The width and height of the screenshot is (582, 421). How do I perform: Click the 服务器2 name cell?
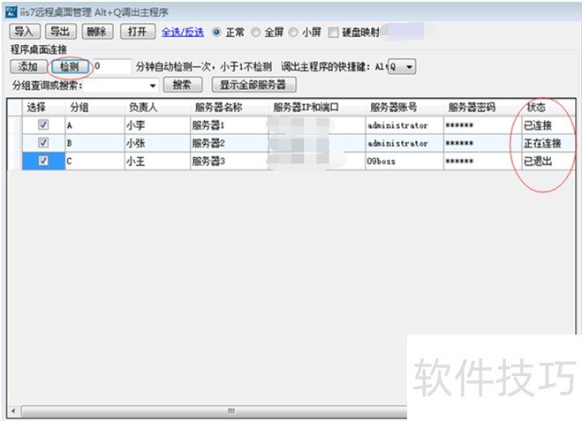(229, 143)
